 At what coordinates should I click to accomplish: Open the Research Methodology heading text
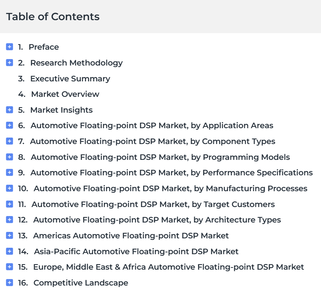(76, 63)
